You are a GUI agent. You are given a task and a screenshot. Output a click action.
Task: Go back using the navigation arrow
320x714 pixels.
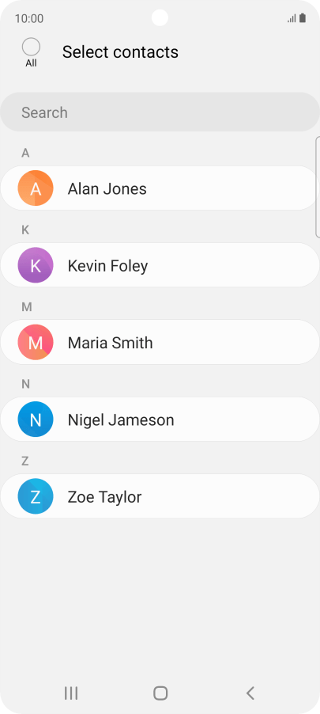pos(250,693)
